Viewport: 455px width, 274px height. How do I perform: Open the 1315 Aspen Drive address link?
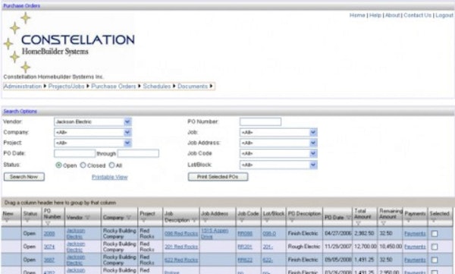[215, 234]
